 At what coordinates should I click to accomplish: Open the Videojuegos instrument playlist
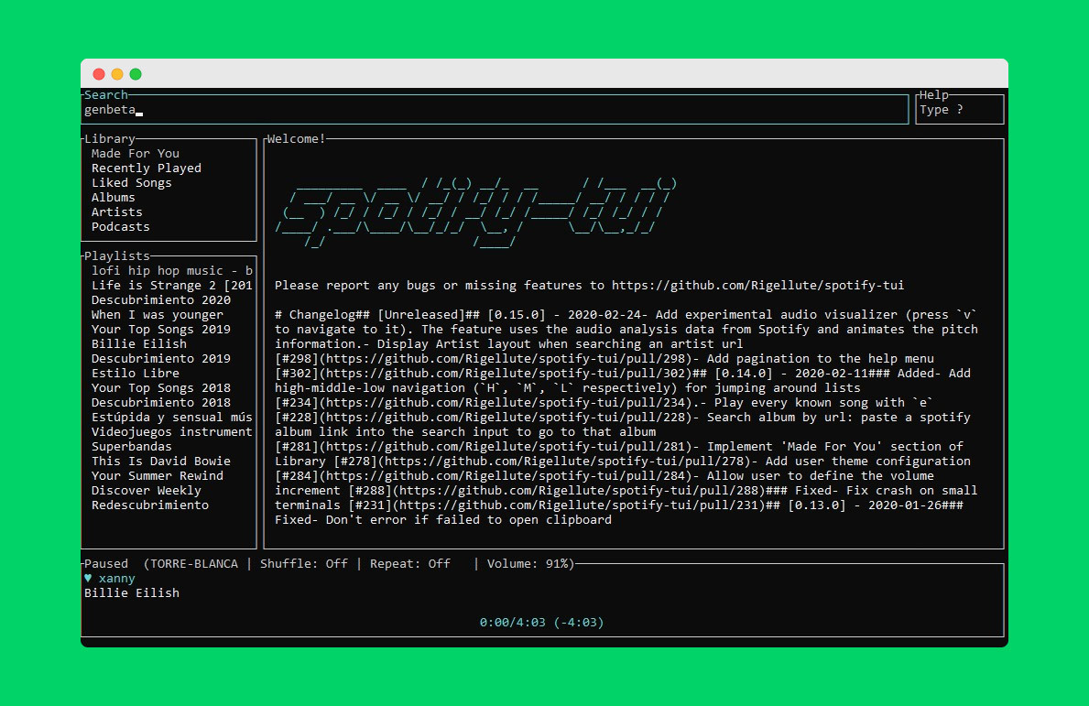[x=172, y=431]
